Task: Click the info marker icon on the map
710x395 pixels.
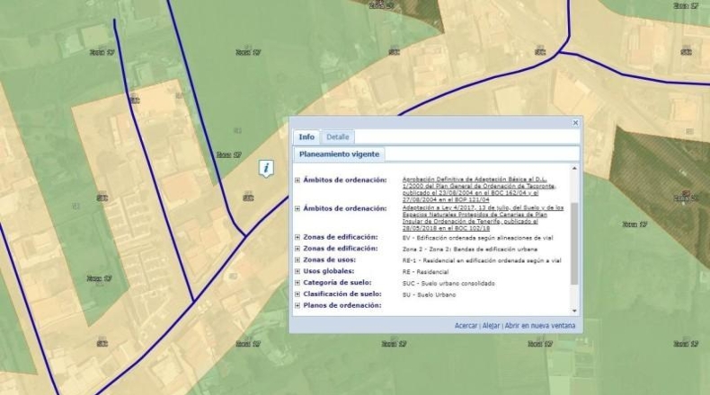Action: coord(266,168)
